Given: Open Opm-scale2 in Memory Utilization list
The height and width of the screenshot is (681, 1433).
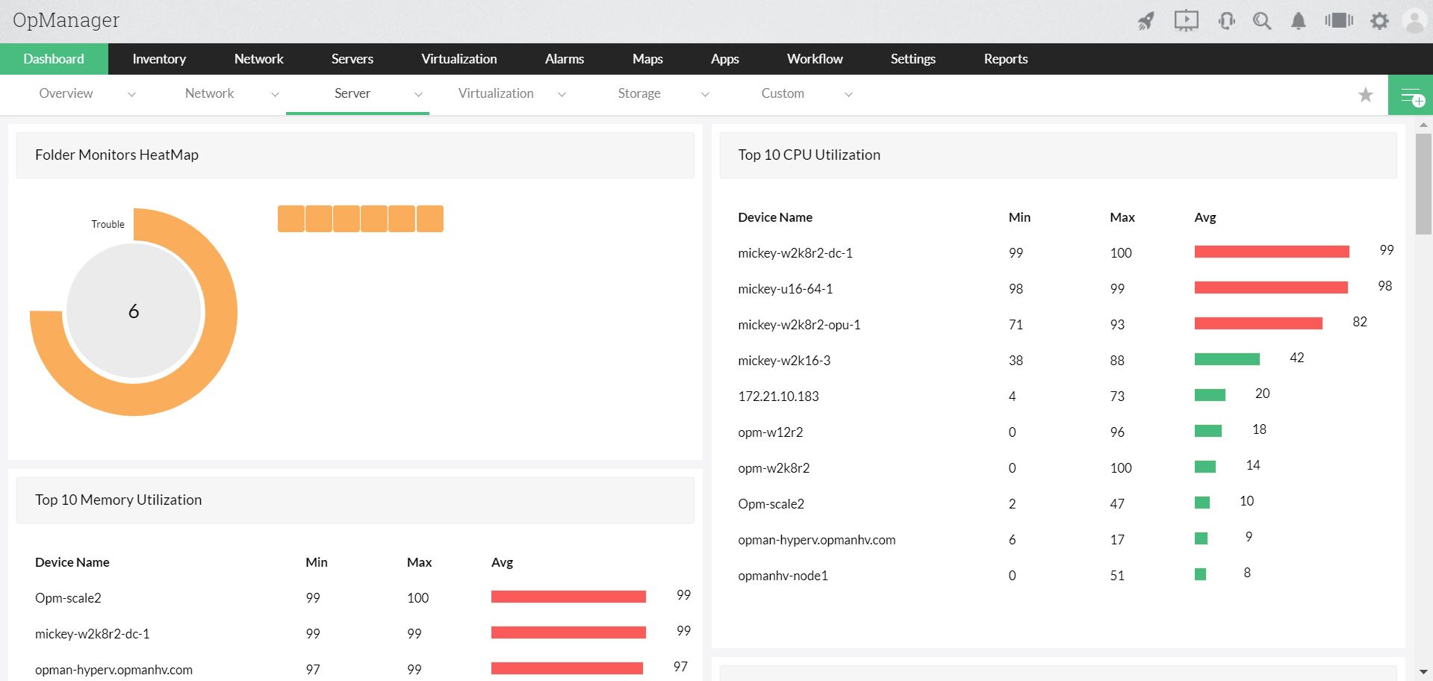Looking at the screenshot, I should 68,598.
